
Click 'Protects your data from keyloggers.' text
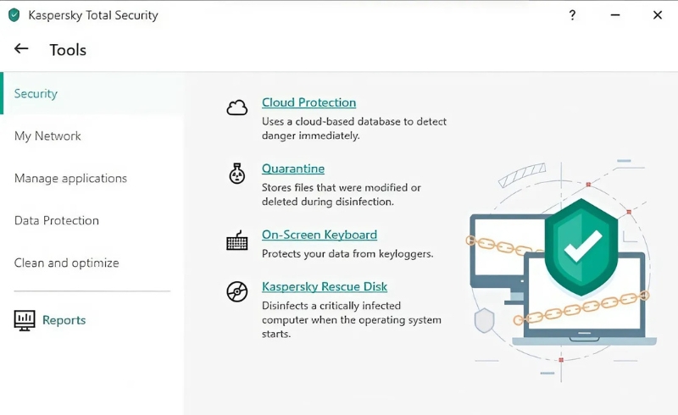tap(347, 254)
